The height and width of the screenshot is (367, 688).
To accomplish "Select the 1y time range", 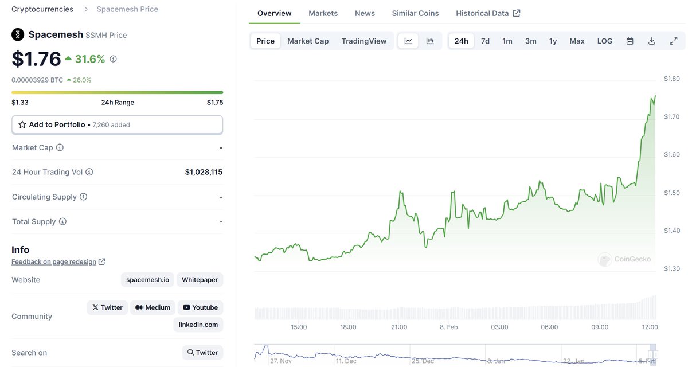I will coord(553,41).
